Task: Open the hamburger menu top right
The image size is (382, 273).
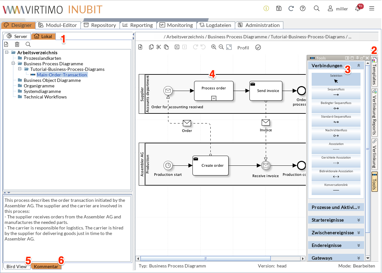Action: coord(372,8)
